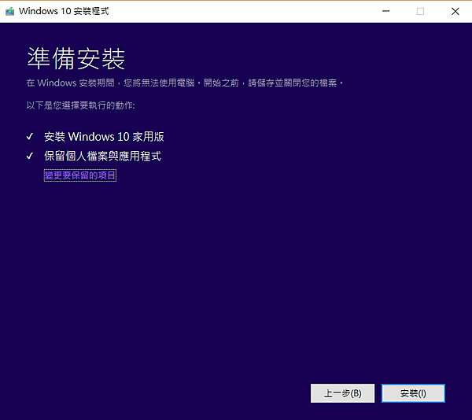This screenshot has width=472, height=420.
Task: Minimize the Windows 10 安裝程式 window
Action: click(386, 12)
